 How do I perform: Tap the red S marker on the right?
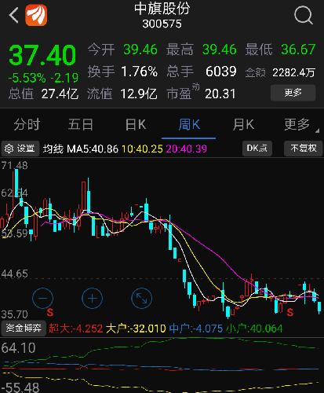289,312
